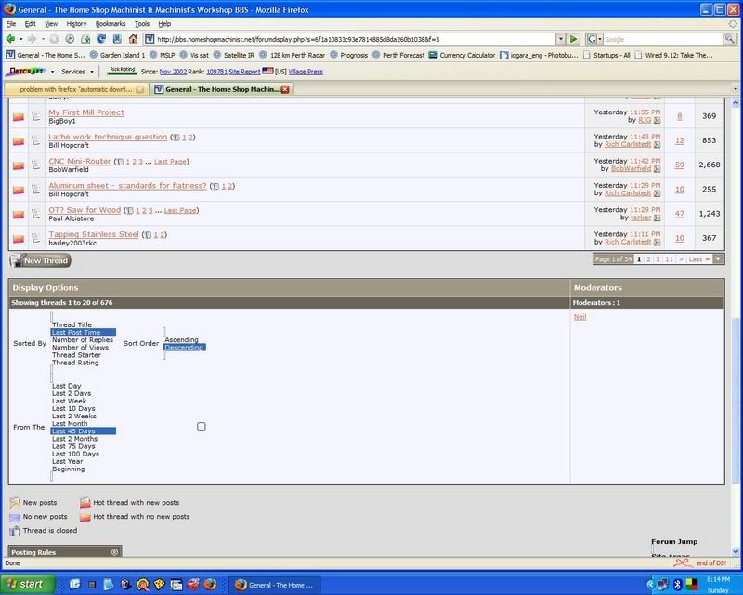This screenshot has height=595, width=743.
Task: Open page 2 of OT? Saw for Wood
Action: point(145,211)
